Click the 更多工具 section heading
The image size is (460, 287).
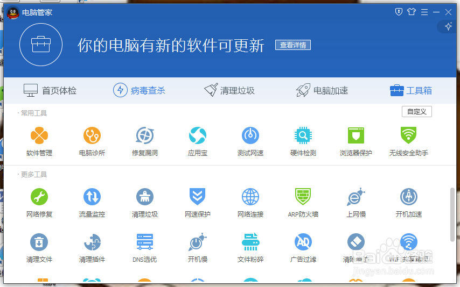(34, 175)
